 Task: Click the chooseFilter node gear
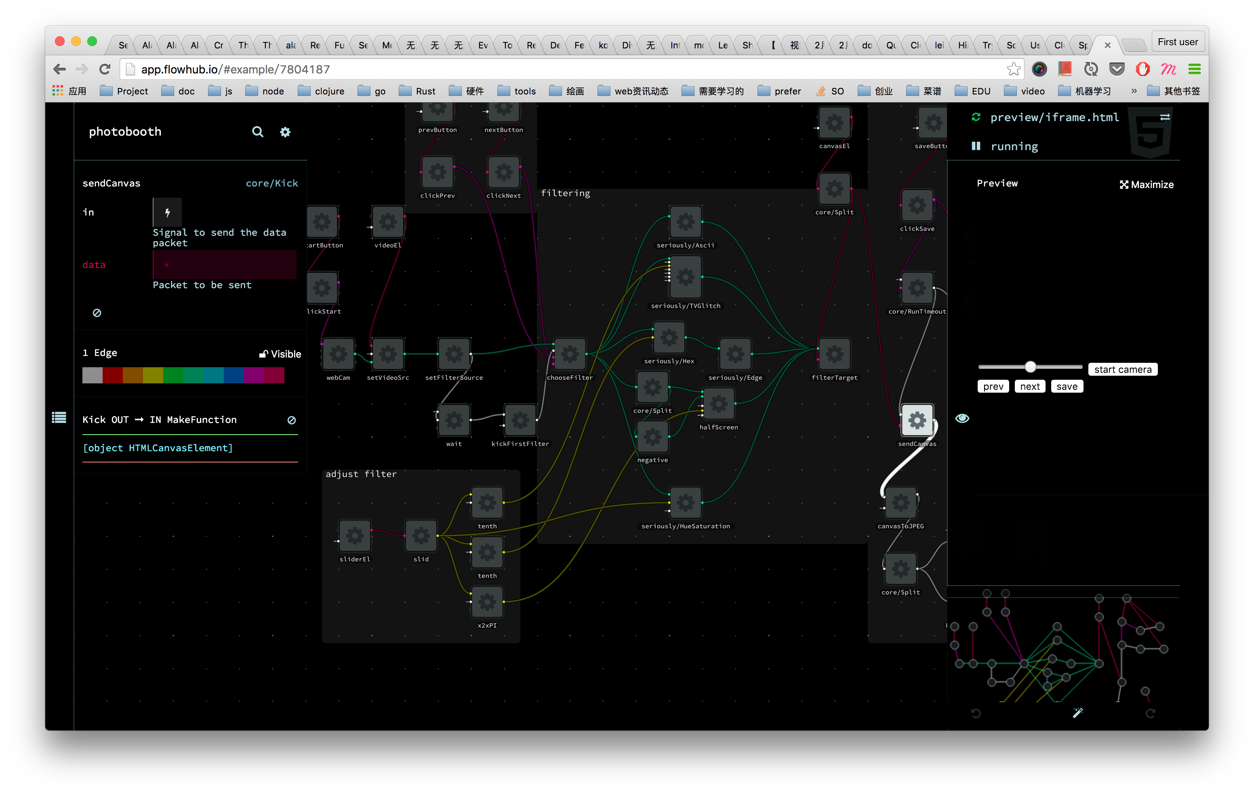(569, 354)
